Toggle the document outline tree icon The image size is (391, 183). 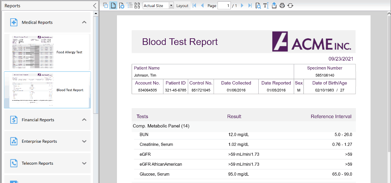point(130,5)
